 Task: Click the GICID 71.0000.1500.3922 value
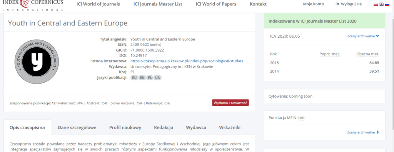[x=147, y=50]
